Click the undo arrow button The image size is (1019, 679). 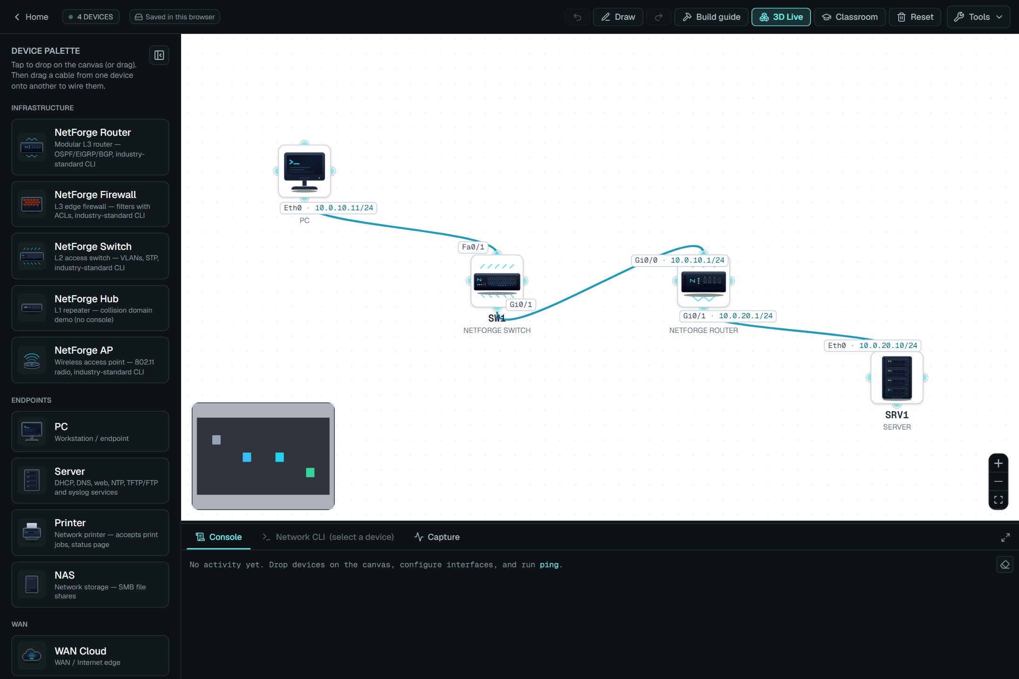click(x=577, y=17)
